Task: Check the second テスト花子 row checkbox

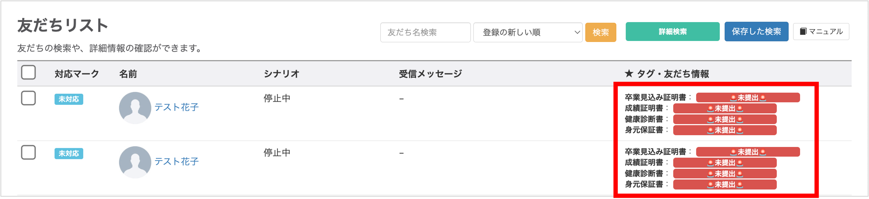Action: click(x=28, y=152)
